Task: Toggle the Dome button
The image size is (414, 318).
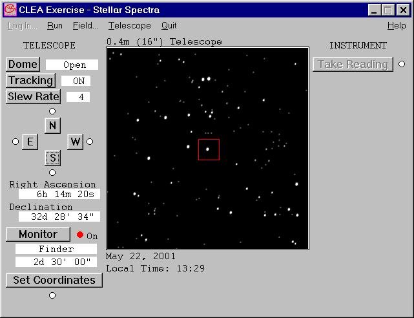Action: tap(23, 64)
